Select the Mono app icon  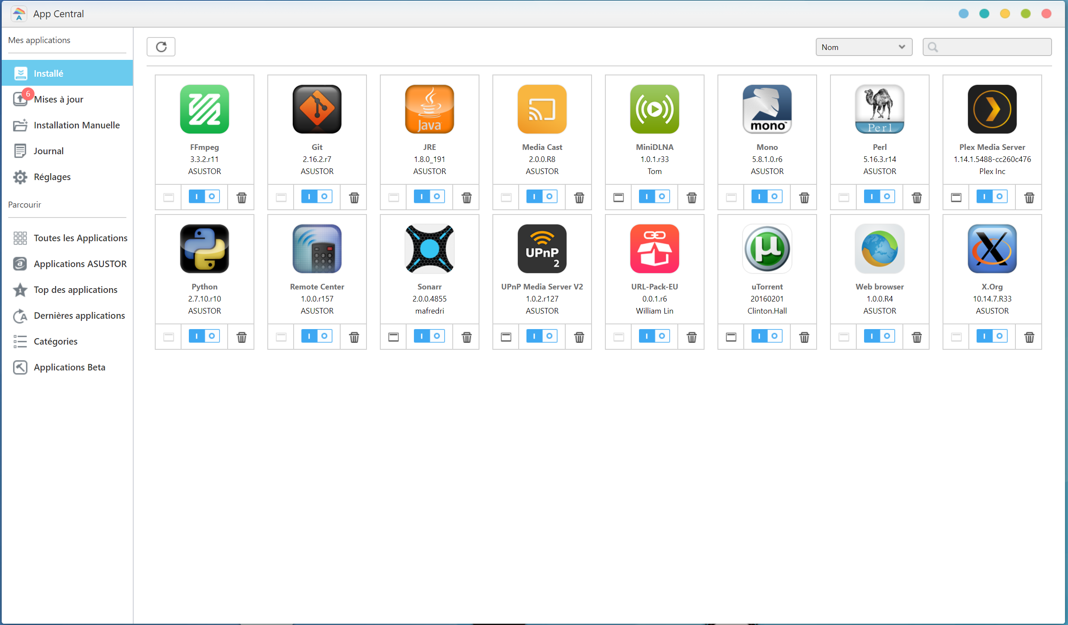tap(767, 109)
